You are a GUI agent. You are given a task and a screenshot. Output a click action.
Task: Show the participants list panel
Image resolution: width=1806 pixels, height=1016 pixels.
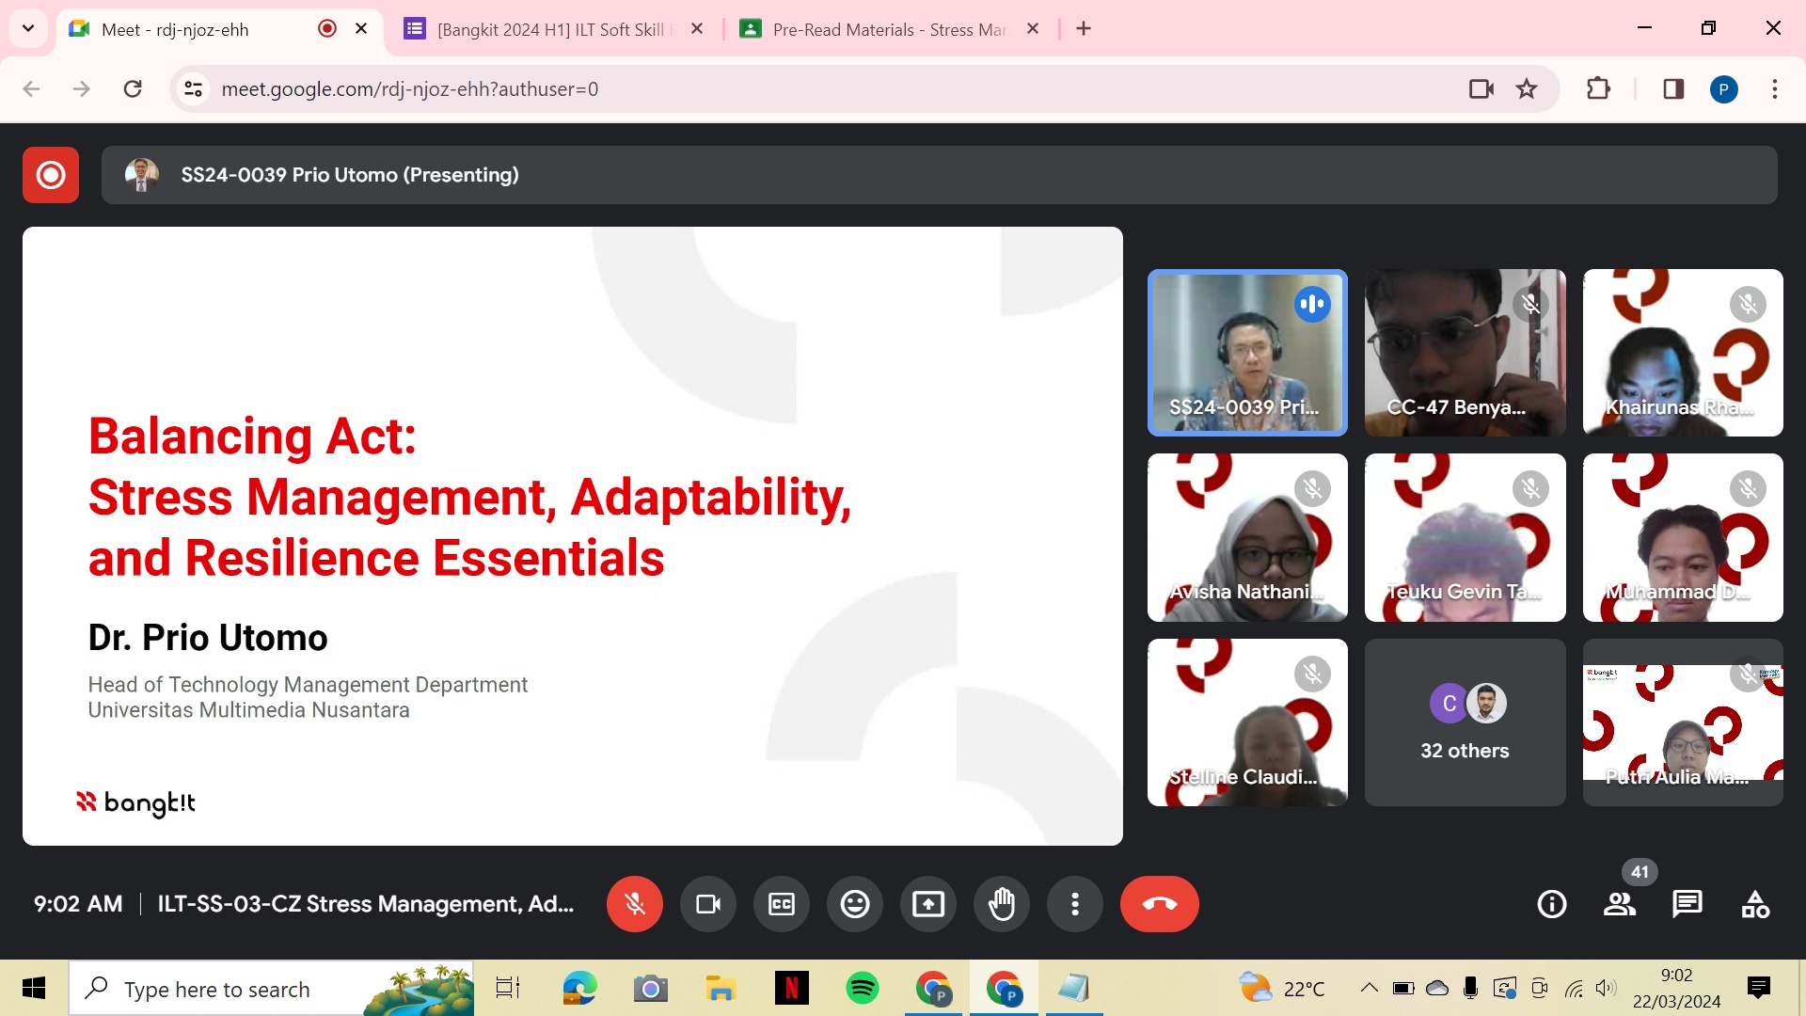(x=1619, y=904)
